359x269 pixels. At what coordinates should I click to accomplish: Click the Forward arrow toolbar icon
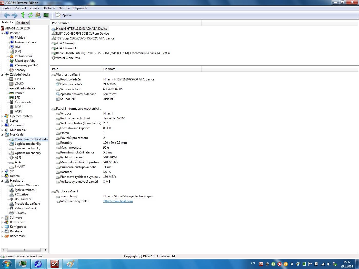15,15
